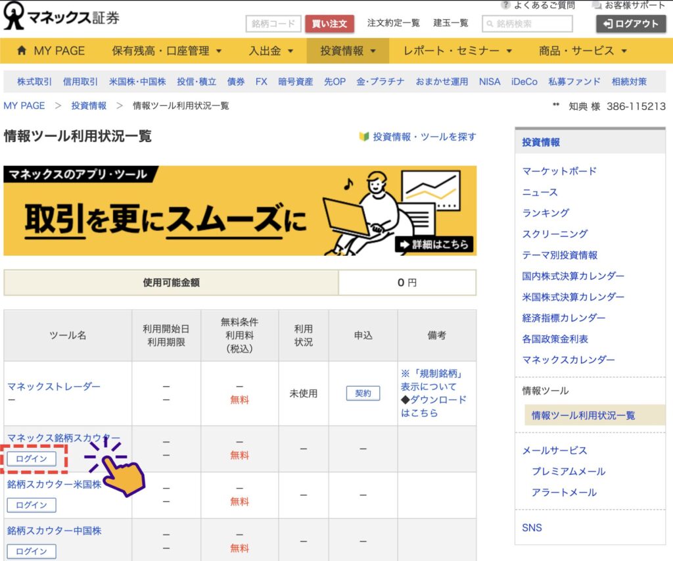Open テーマ別投資情報 in the sidebar
The height and width of the screenshot is (561, 673).
point(560,255)
